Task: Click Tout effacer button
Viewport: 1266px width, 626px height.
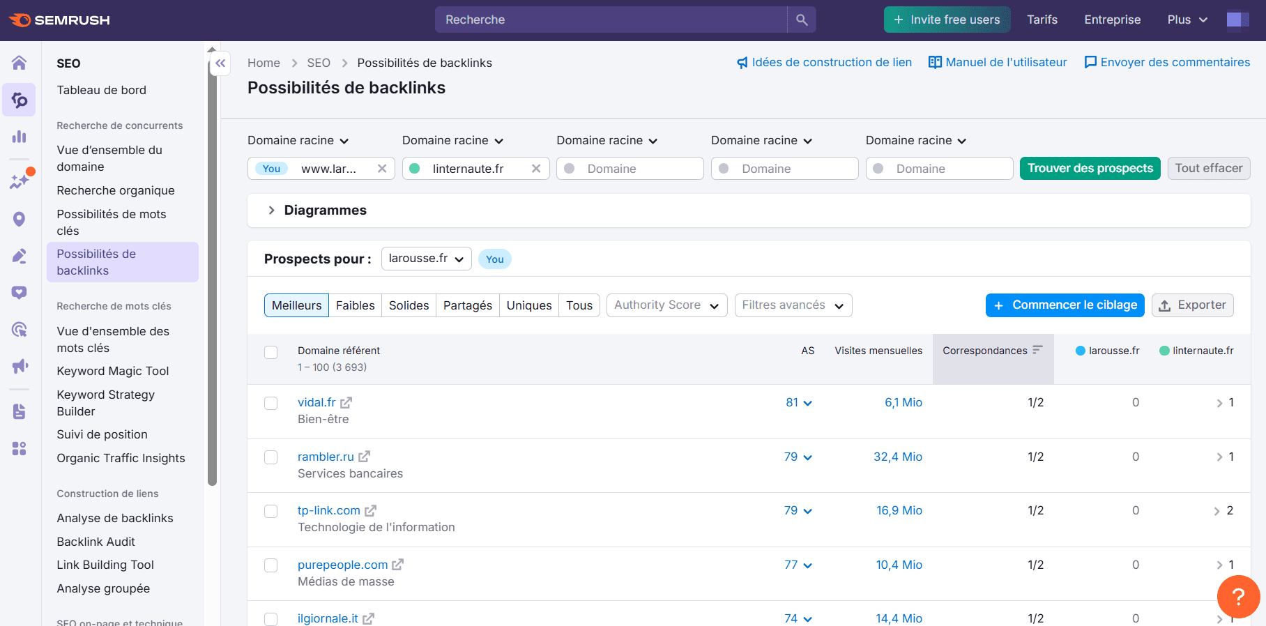Action: tap(1209, 168)
